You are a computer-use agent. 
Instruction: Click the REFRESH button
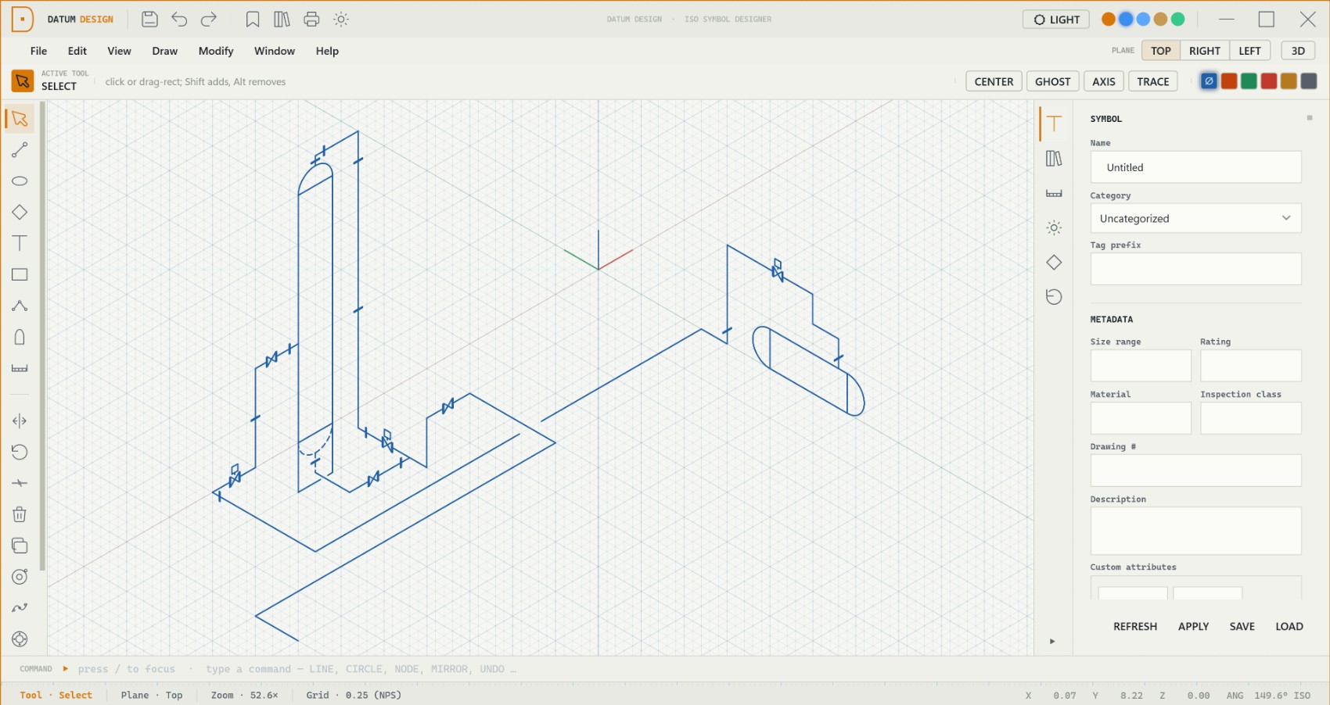(x=1135, y=627)
